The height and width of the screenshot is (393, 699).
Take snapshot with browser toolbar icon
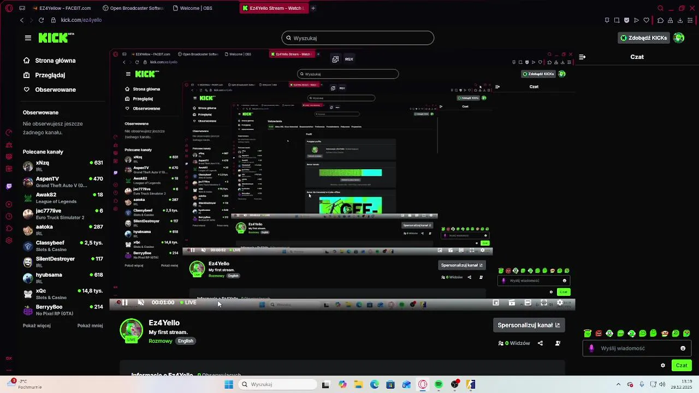[x=617, y=20]
